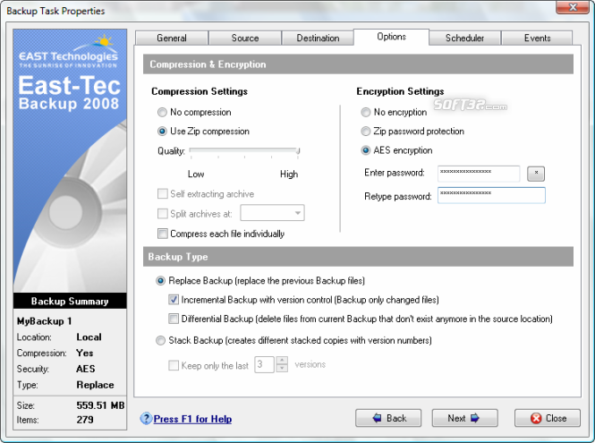Select Zip password protection
The height and width of the screenshot is (443, 595).
click(365, 132)
